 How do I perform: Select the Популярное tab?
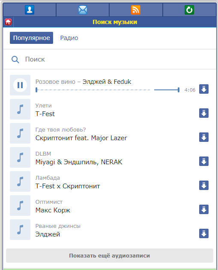[31, 38]
